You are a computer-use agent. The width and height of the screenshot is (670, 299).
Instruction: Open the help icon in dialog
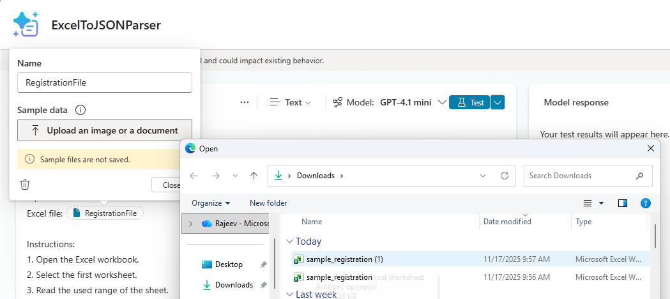tap(646, 203)
